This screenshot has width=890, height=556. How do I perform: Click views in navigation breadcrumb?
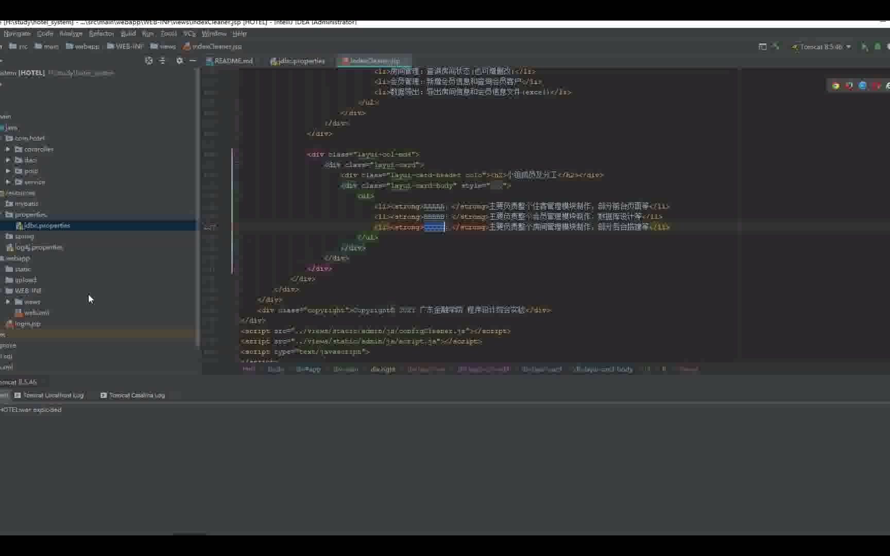tap(163, 46)
